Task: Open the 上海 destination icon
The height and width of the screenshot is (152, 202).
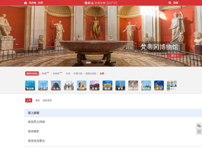Action: 43,85
